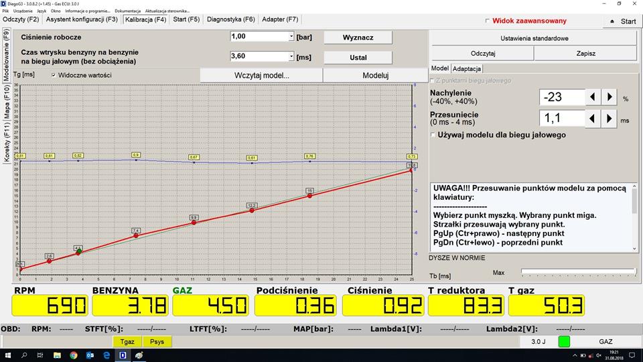Select the Korekty (F11) side tab
Screen dimensions: 643x362
coord(7,142)
